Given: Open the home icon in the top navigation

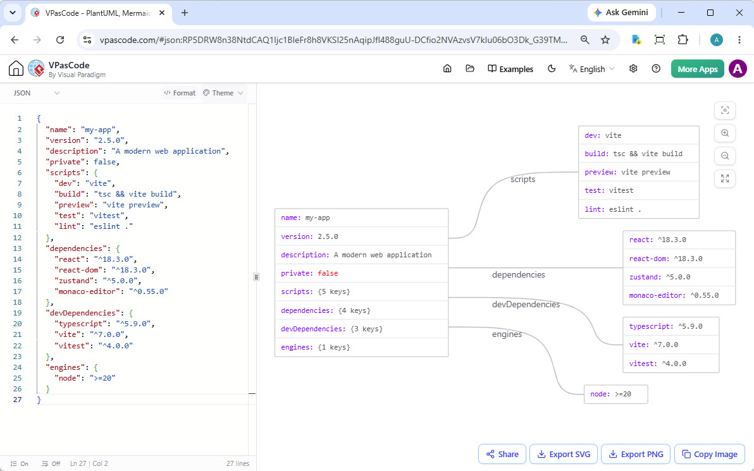Looking at the screenshot, I should pos(447,69).
